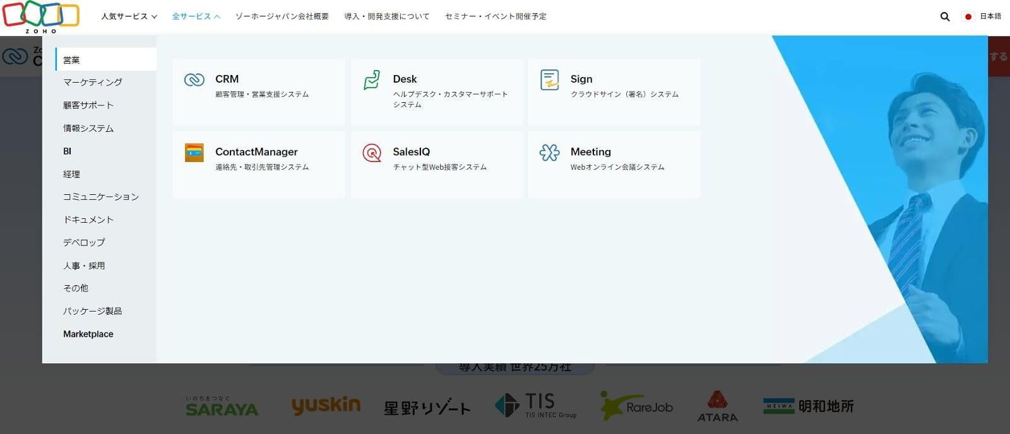1010x434 pixels.
Task: Select the 情報システム category
Action: point(88,128)
